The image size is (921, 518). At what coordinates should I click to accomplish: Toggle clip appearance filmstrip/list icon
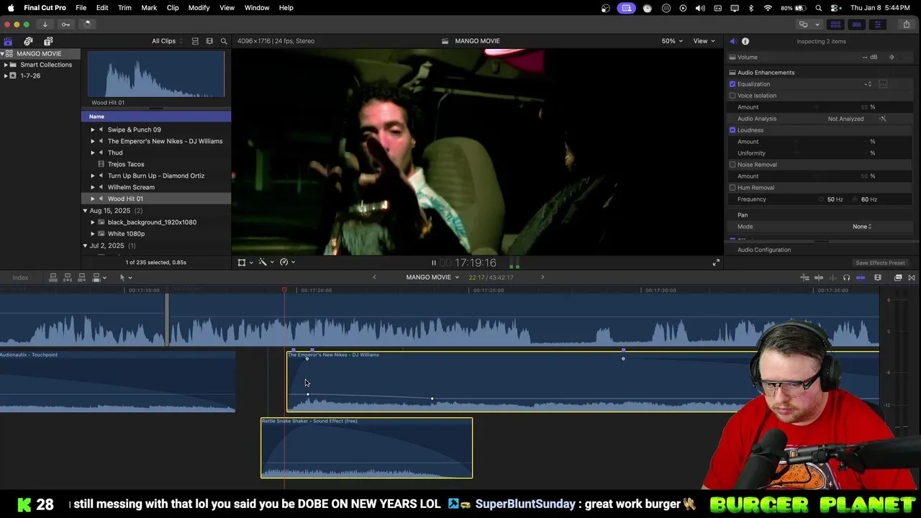coord(195,41)
